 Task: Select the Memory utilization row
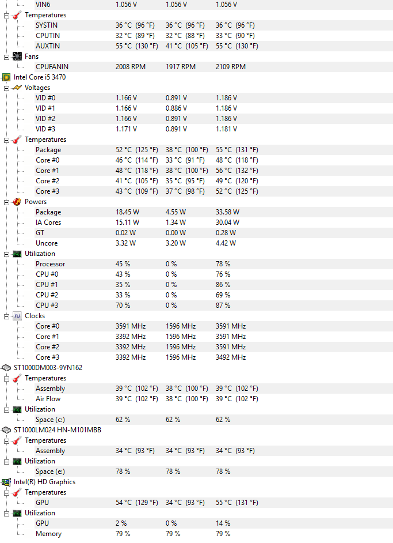[48, 534]
